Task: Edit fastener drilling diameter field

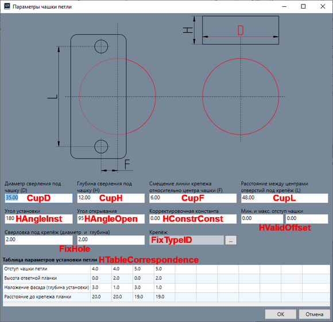Action: coord(38,240)
